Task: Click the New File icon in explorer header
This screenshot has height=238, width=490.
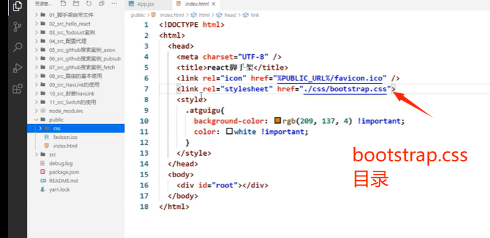Action: click(63, 4)
